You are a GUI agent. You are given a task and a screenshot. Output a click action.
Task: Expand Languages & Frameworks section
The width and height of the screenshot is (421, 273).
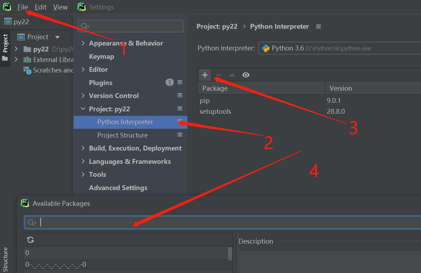pos(83,161)
